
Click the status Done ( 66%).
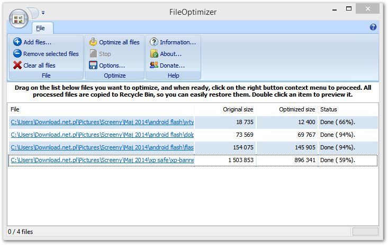[338, 122]
